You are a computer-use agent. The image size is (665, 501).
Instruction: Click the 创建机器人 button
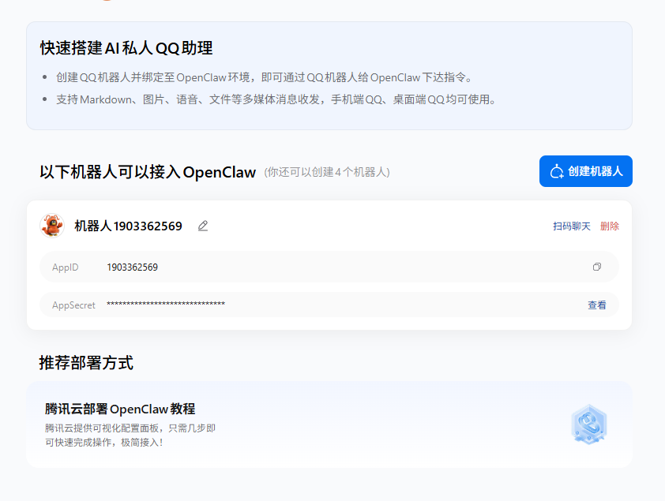point(586,171)
